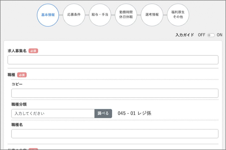Click the 必須 badge next to 職種
226x150 pixels.
point(22,75)
